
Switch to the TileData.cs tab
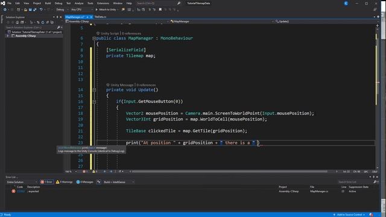coord(100,17)
